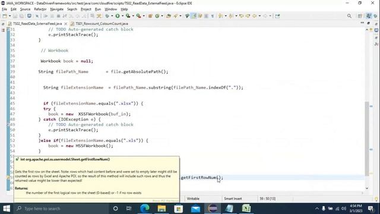The width and height of the screenshot is (380, 214).
Task: Open the Navigate menu
Action: (57, 10)
